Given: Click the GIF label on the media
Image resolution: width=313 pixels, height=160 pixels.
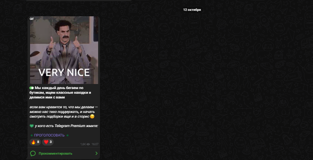Looking at the screenshot, I should (32, 19).
